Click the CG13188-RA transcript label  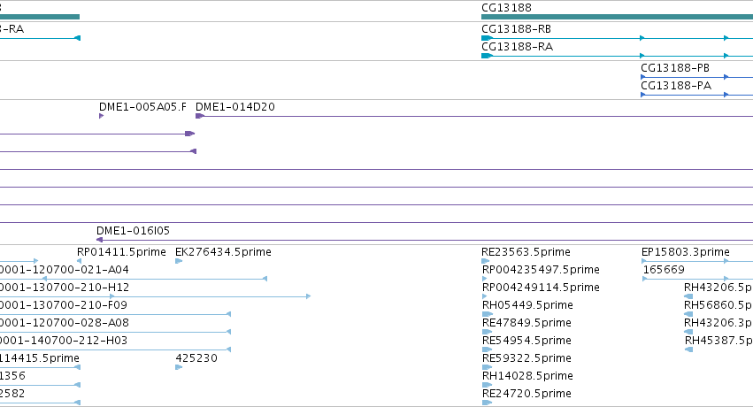coord(518,47)
